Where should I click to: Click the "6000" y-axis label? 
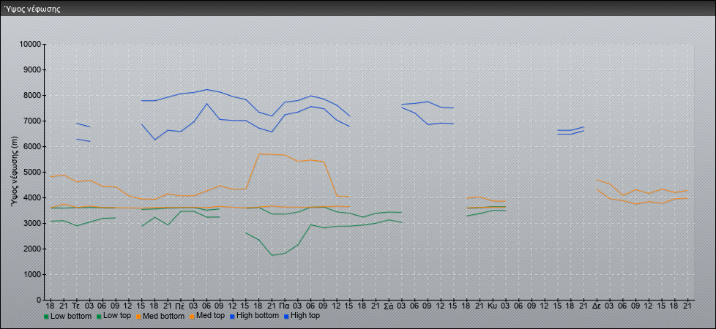click(32, 146)
